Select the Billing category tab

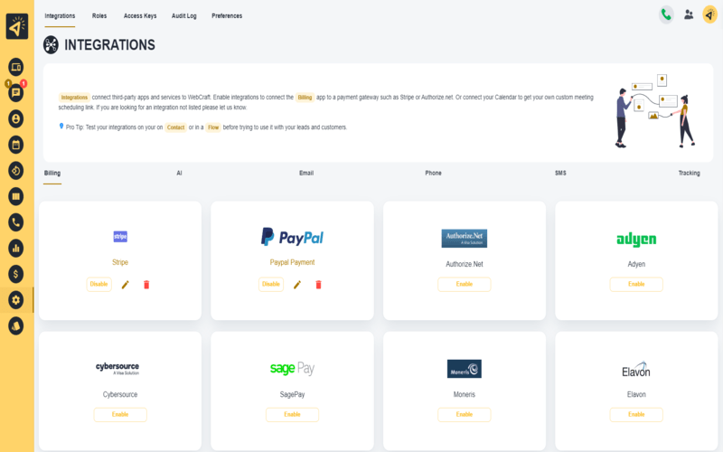52,173
